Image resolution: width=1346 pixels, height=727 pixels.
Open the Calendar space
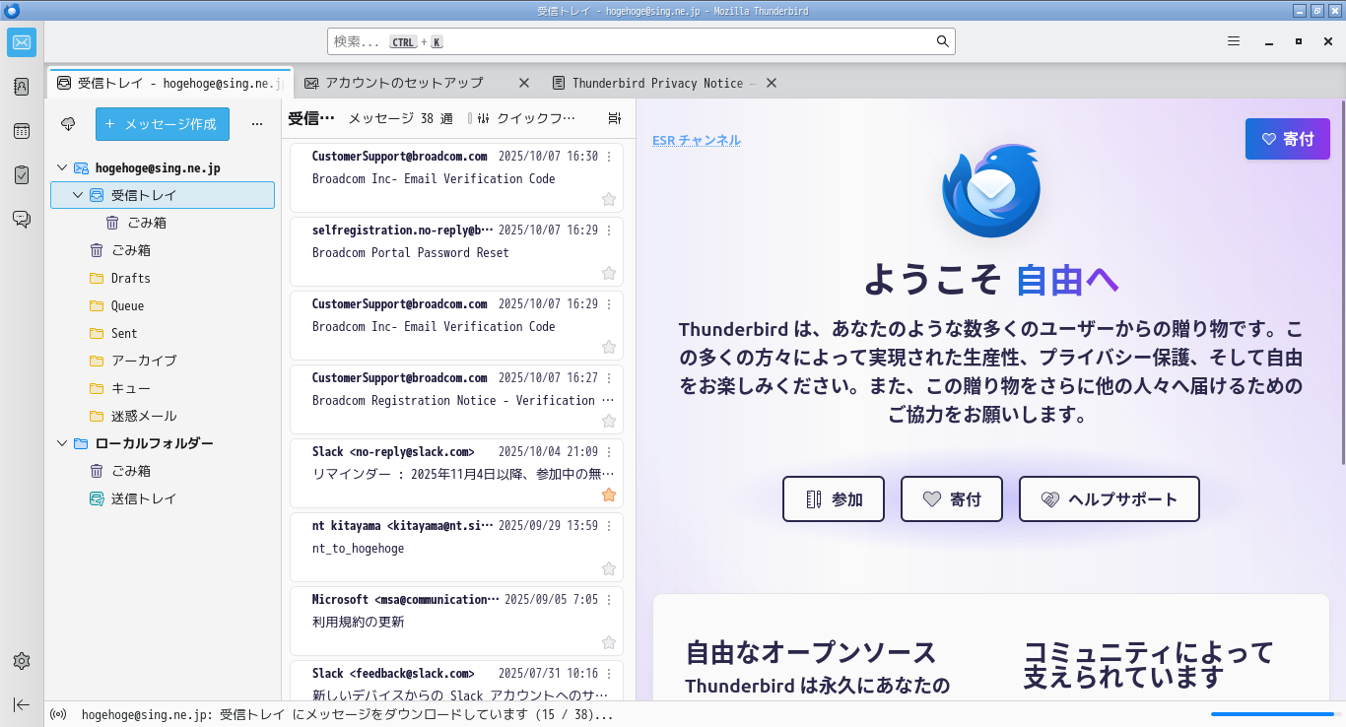(x=22, y=131)
